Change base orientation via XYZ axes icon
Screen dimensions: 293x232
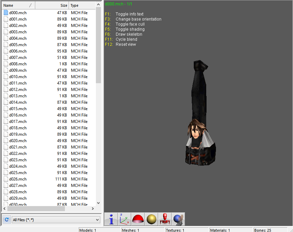tap(124, 219)
